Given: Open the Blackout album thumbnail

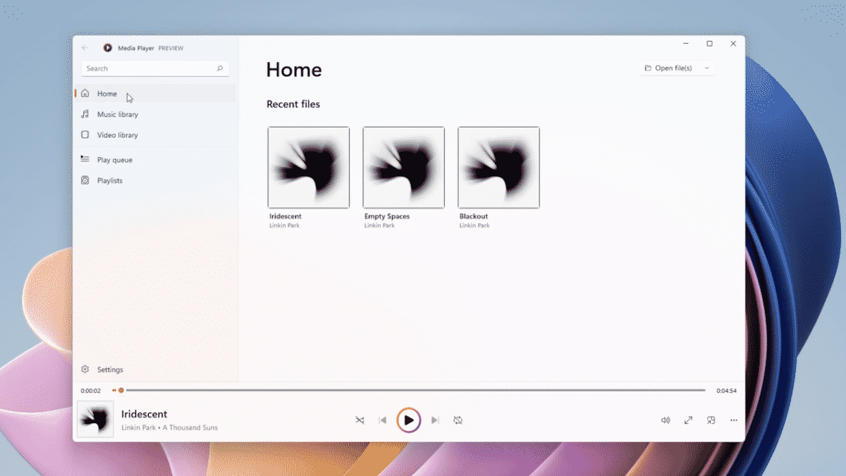Looking at the screenshot, I should tap(498, 168).
